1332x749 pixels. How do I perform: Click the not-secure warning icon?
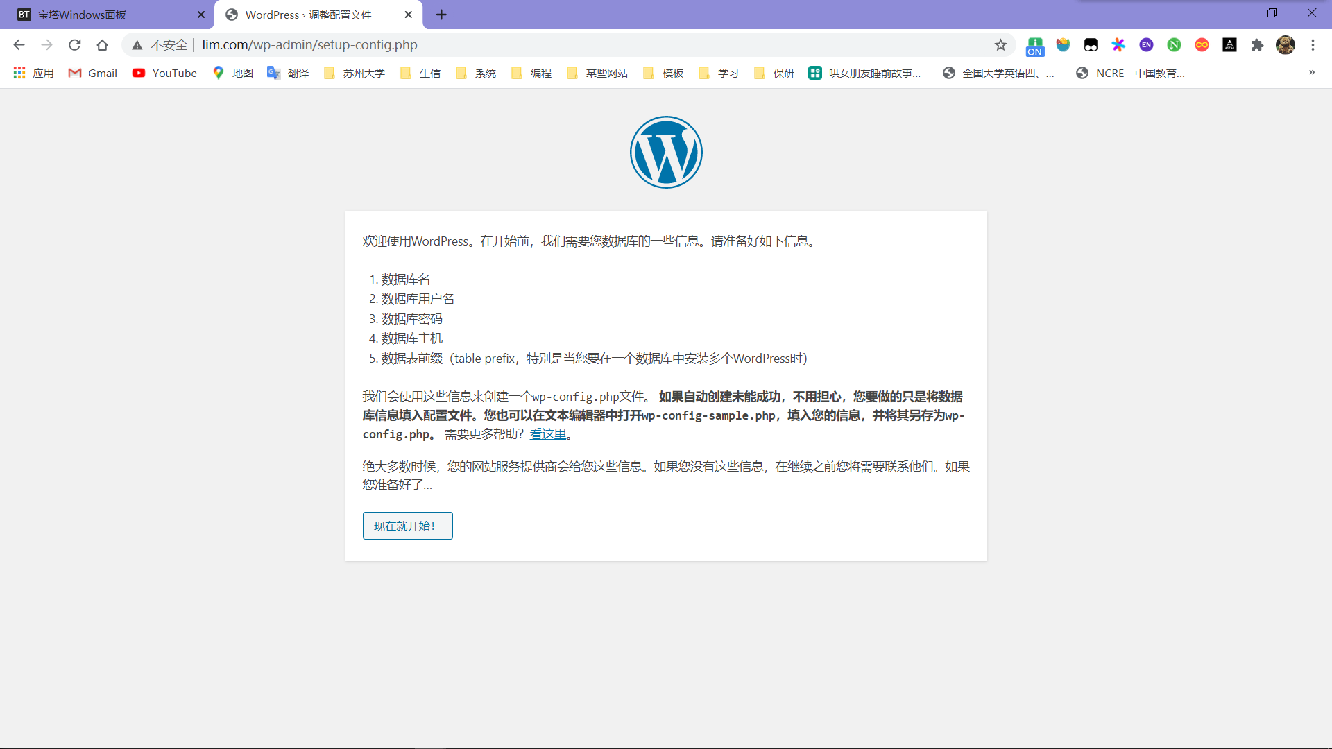point(137,45)
